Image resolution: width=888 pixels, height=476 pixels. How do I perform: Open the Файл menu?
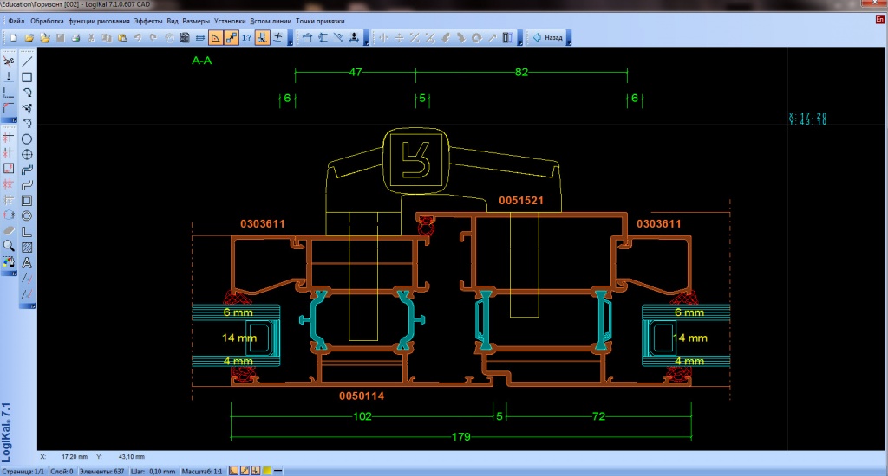(x=16, y=21)
